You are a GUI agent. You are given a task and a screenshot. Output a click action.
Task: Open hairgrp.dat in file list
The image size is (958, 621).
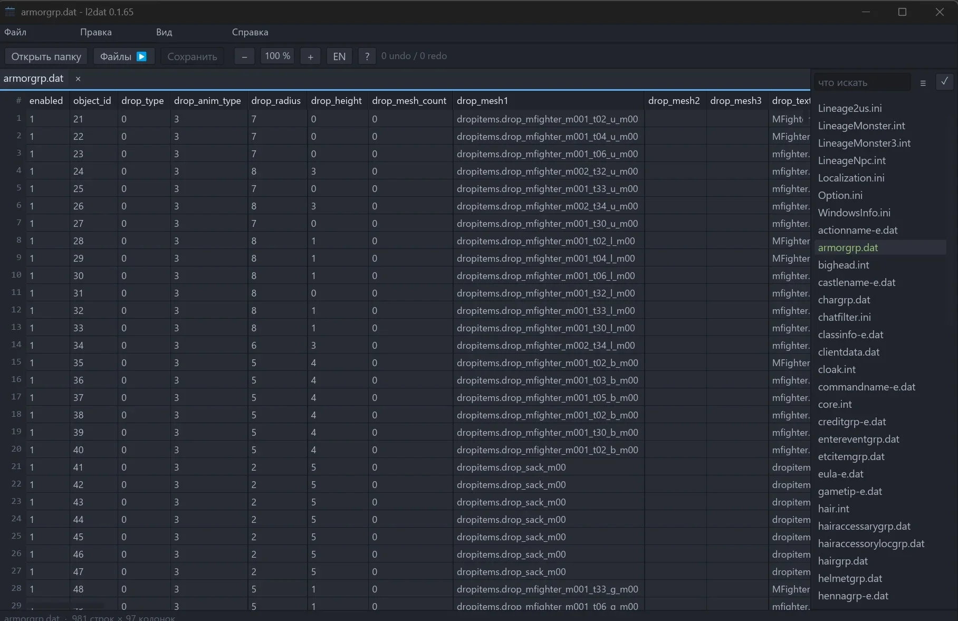(843, 561)
